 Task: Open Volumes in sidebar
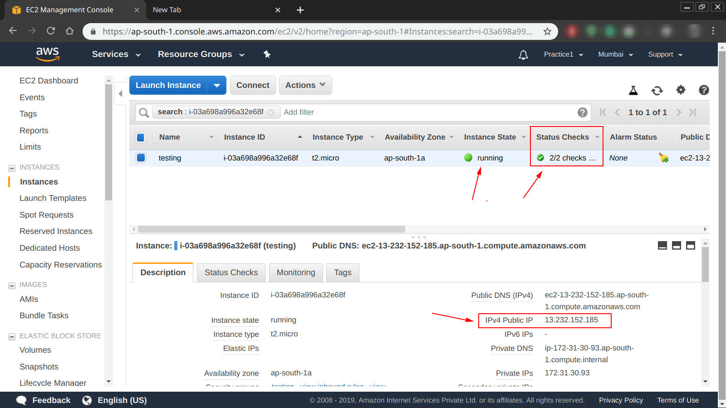pos(35,350)
